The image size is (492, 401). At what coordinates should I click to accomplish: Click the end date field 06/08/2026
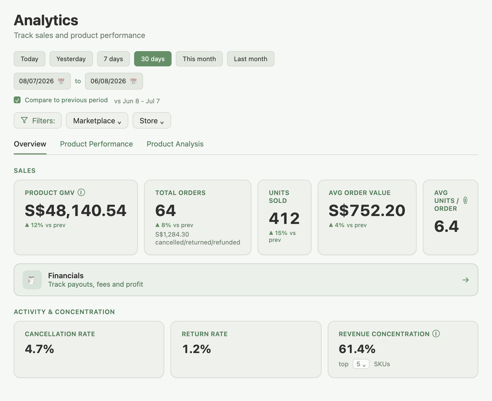[x=114, y=81]
